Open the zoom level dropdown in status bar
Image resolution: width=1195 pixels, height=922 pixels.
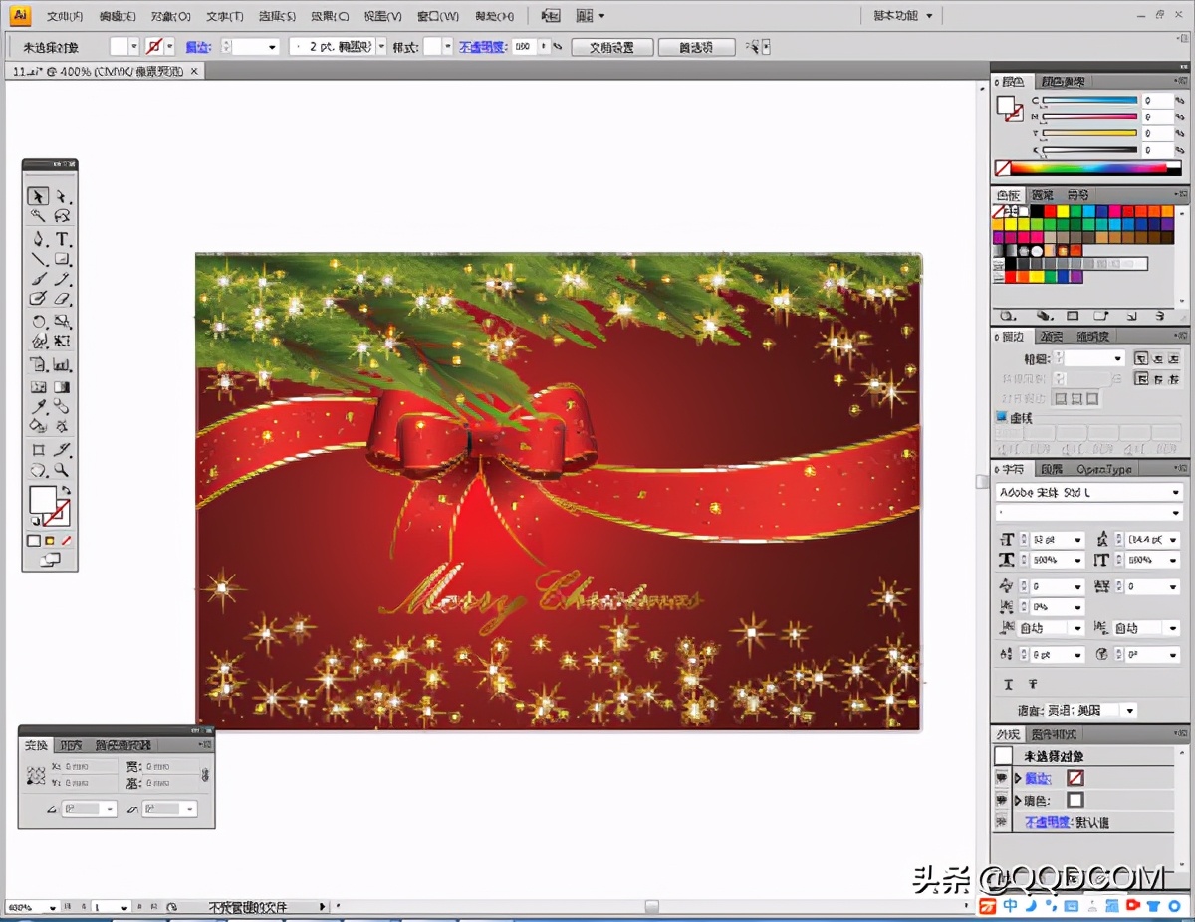click(52, 907)
